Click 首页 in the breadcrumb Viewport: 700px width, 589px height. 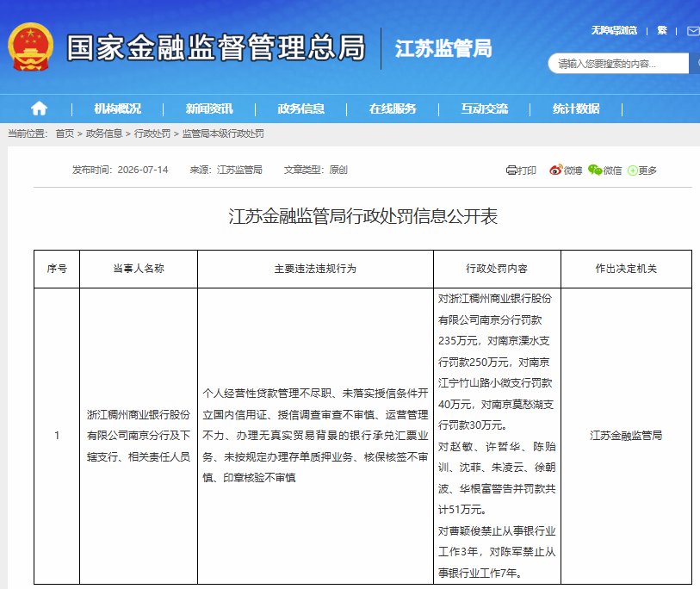click(x=65, y=133)
